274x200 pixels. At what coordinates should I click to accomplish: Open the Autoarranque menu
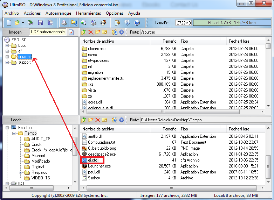(59, 13)
